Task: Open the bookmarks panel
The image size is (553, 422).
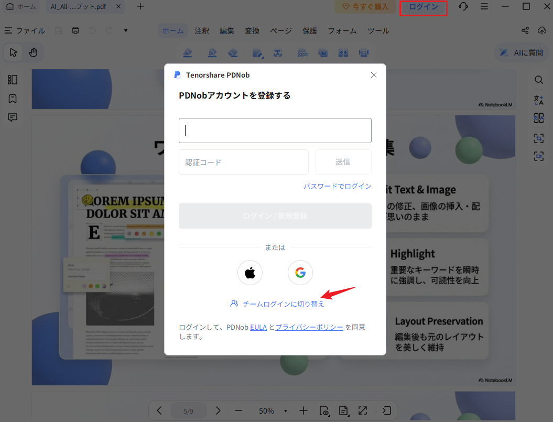Action: click(13, 99)
